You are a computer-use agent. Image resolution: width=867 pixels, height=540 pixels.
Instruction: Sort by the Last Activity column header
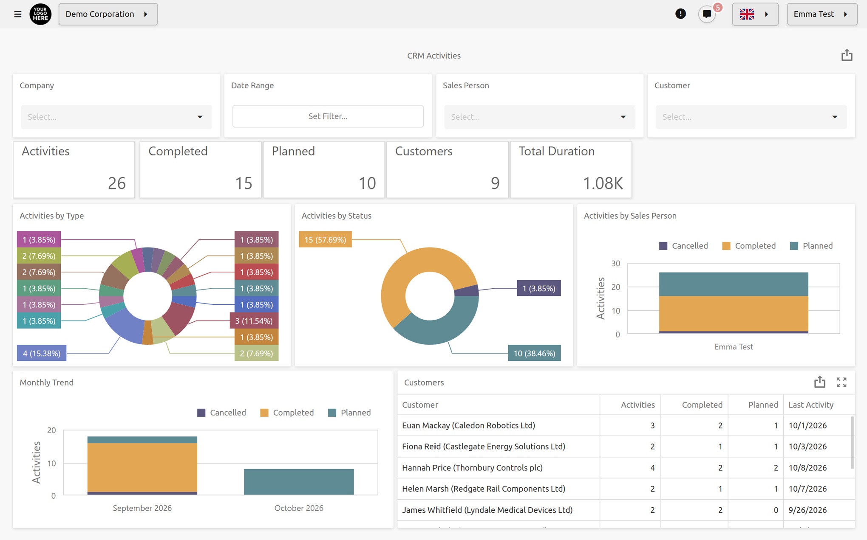pyautogui.click(x=819, y=405)
